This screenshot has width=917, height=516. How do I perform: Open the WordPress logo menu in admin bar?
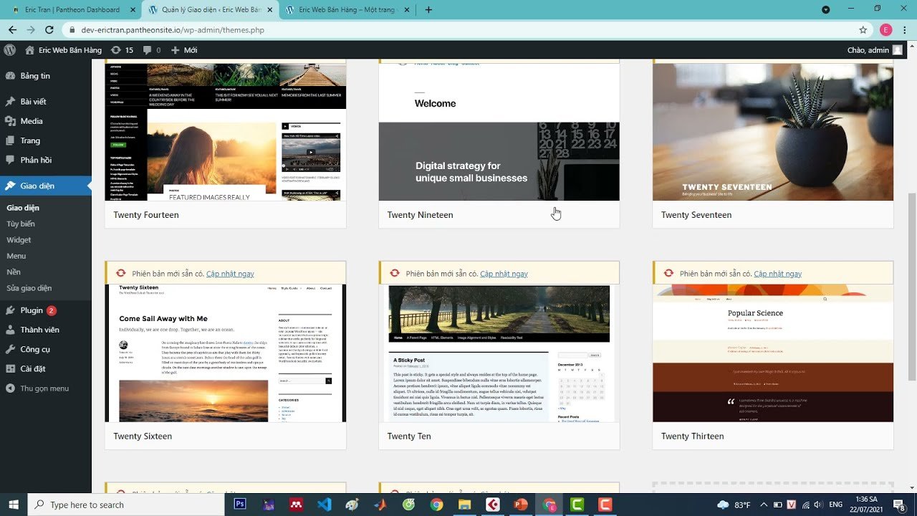(10, 50)
